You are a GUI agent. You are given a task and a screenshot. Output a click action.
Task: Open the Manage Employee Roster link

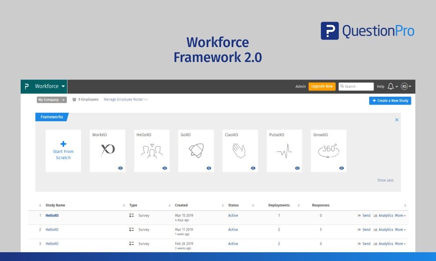click(x=126, y=99)
